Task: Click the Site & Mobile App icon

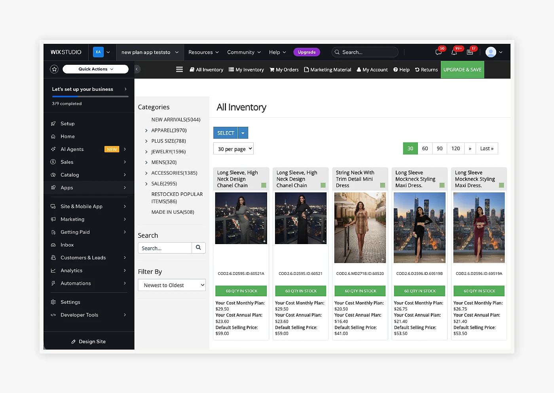Action: pos(53,207)
